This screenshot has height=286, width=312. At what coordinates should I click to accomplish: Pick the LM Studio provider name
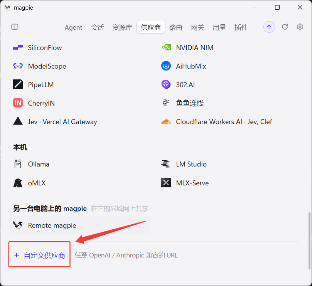click(191, 164)
